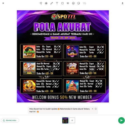Select the crop and rotate tool
The height and width of the screenshot is (125, 125).
tap(41, 3)
